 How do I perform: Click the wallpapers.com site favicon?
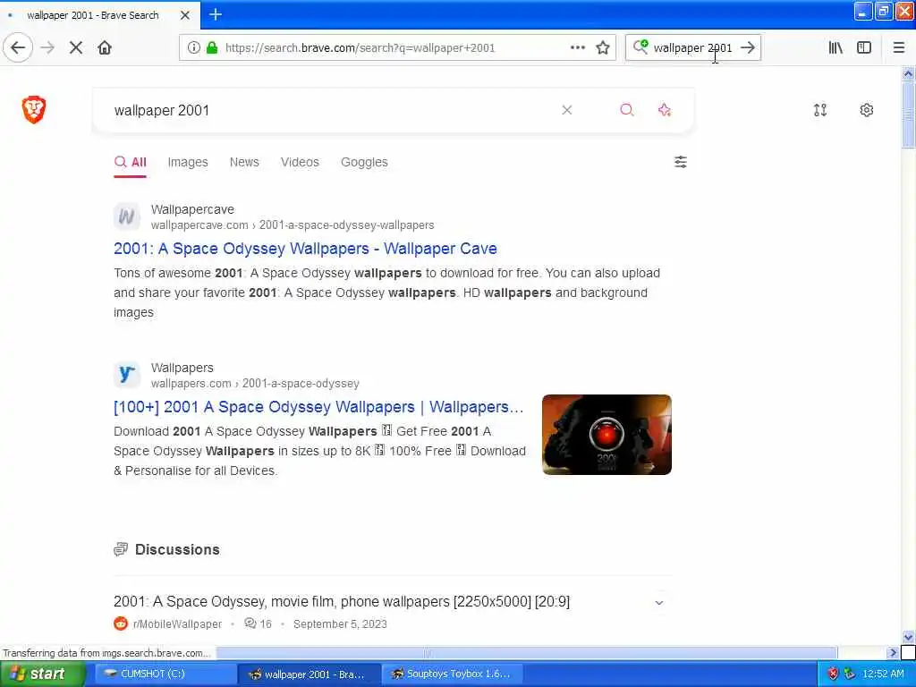pos(127,375)
